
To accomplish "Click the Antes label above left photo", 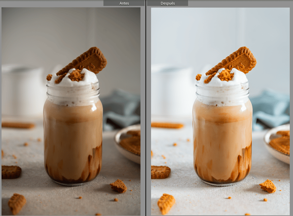I will pos(124,3).
